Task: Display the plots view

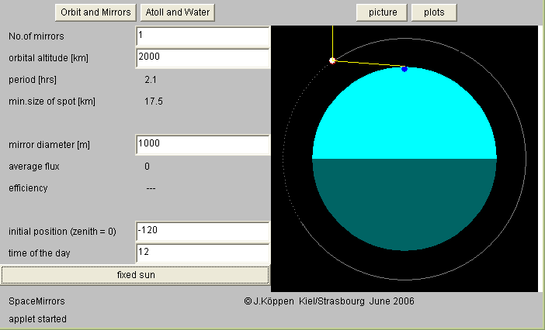Action: (x=434, y=12)
